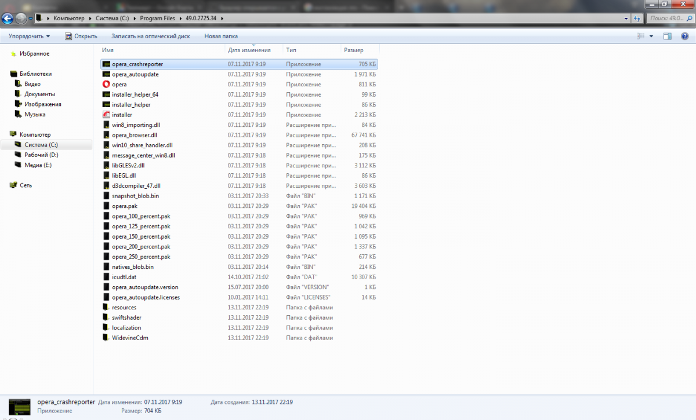Select the win8_importing.dll icon

point(106,125)
